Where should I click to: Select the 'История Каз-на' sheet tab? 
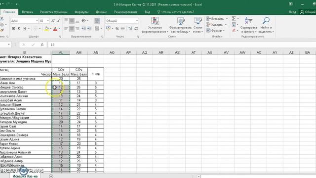click(25, 176)
